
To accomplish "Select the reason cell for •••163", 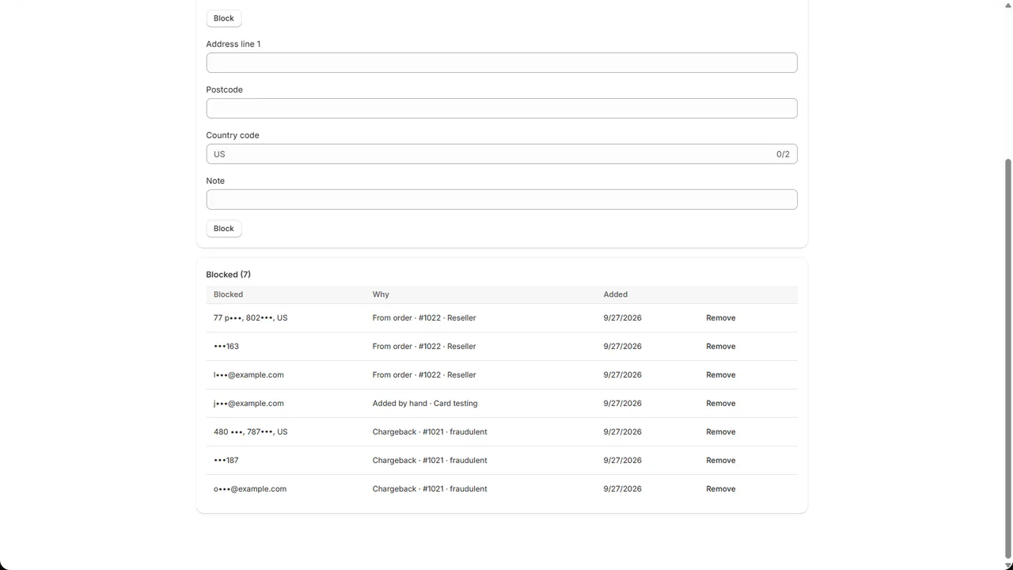I will pos(424,347).
